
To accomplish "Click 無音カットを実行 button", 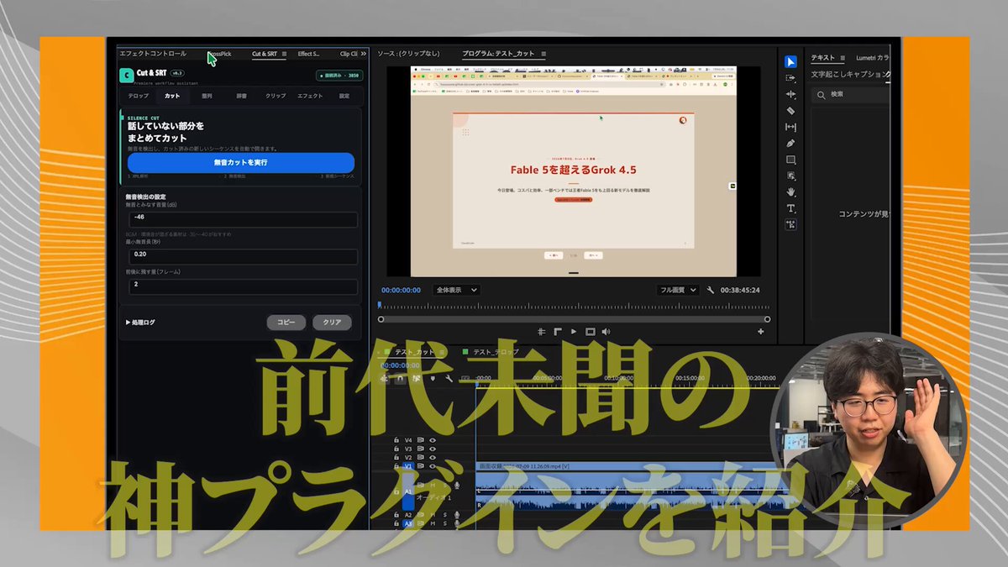I will point(241,162).
